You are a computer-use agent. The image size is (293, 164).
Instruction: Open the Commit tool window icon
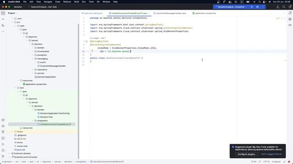tap(3, 19)
